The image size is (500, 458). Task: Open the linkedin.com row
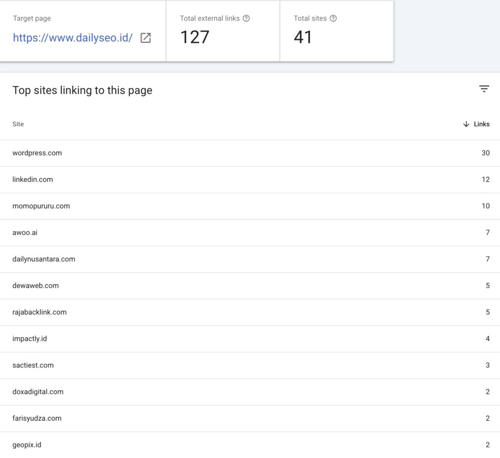coord(250,180)
